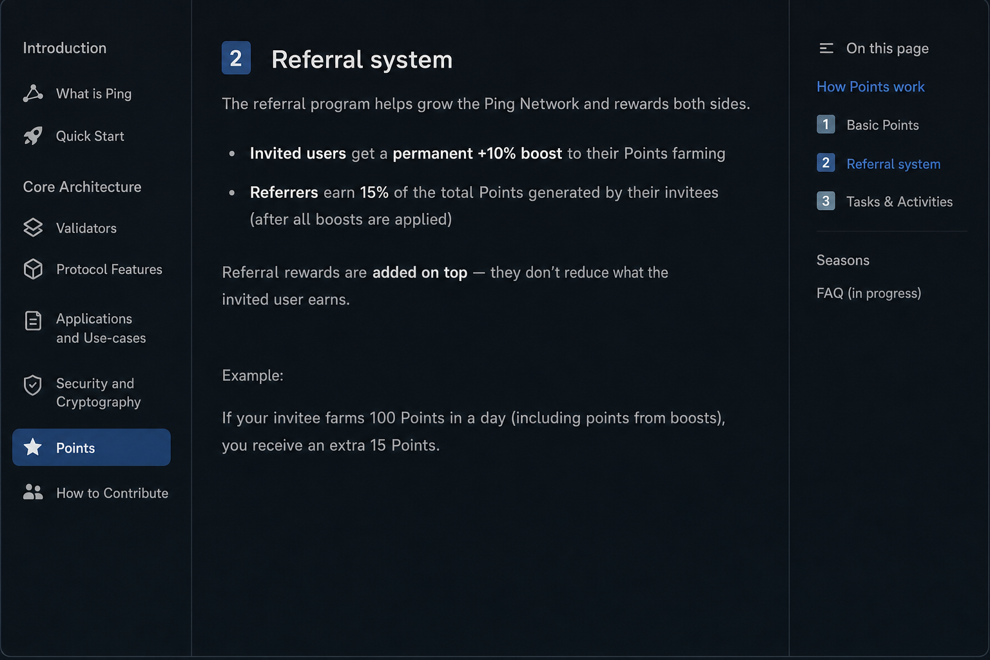Image resolution: width=990 pixels, height=660 pixels.
Task: Select Protocol Features in the sidebar
Action: (109, 269)
